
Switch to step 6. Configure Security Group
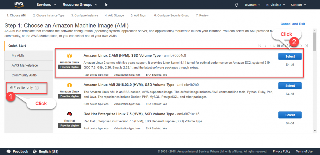[x=172, y=16]
